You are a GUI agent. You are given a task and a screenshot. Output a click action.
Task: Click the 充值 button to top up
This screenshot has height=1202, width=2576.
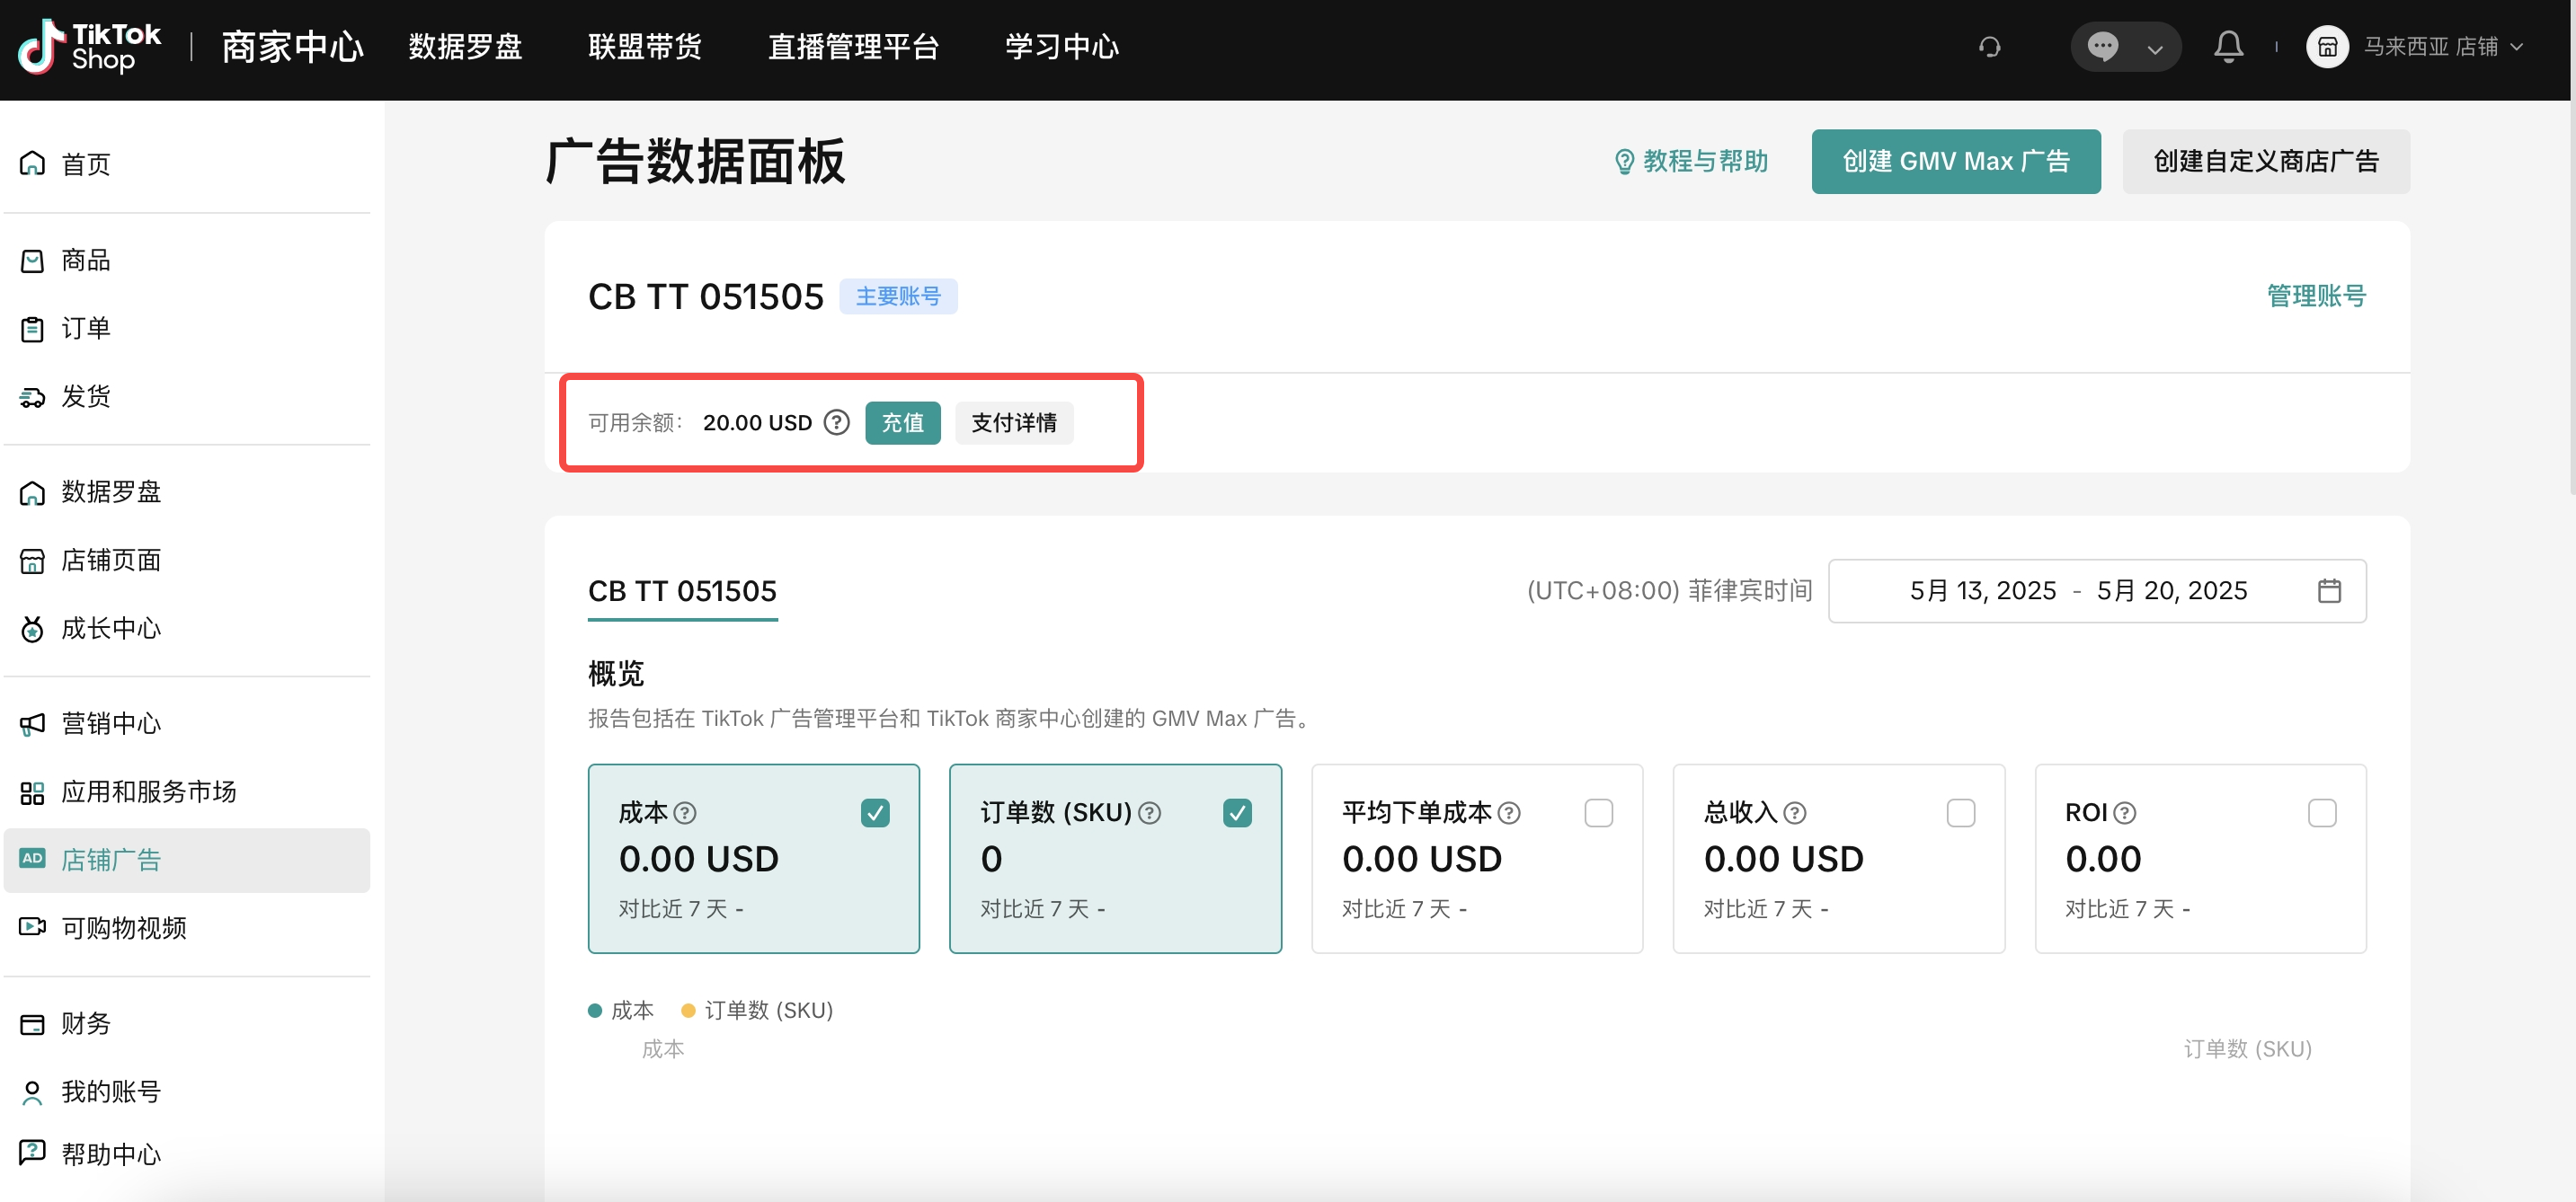coord(902,422)
